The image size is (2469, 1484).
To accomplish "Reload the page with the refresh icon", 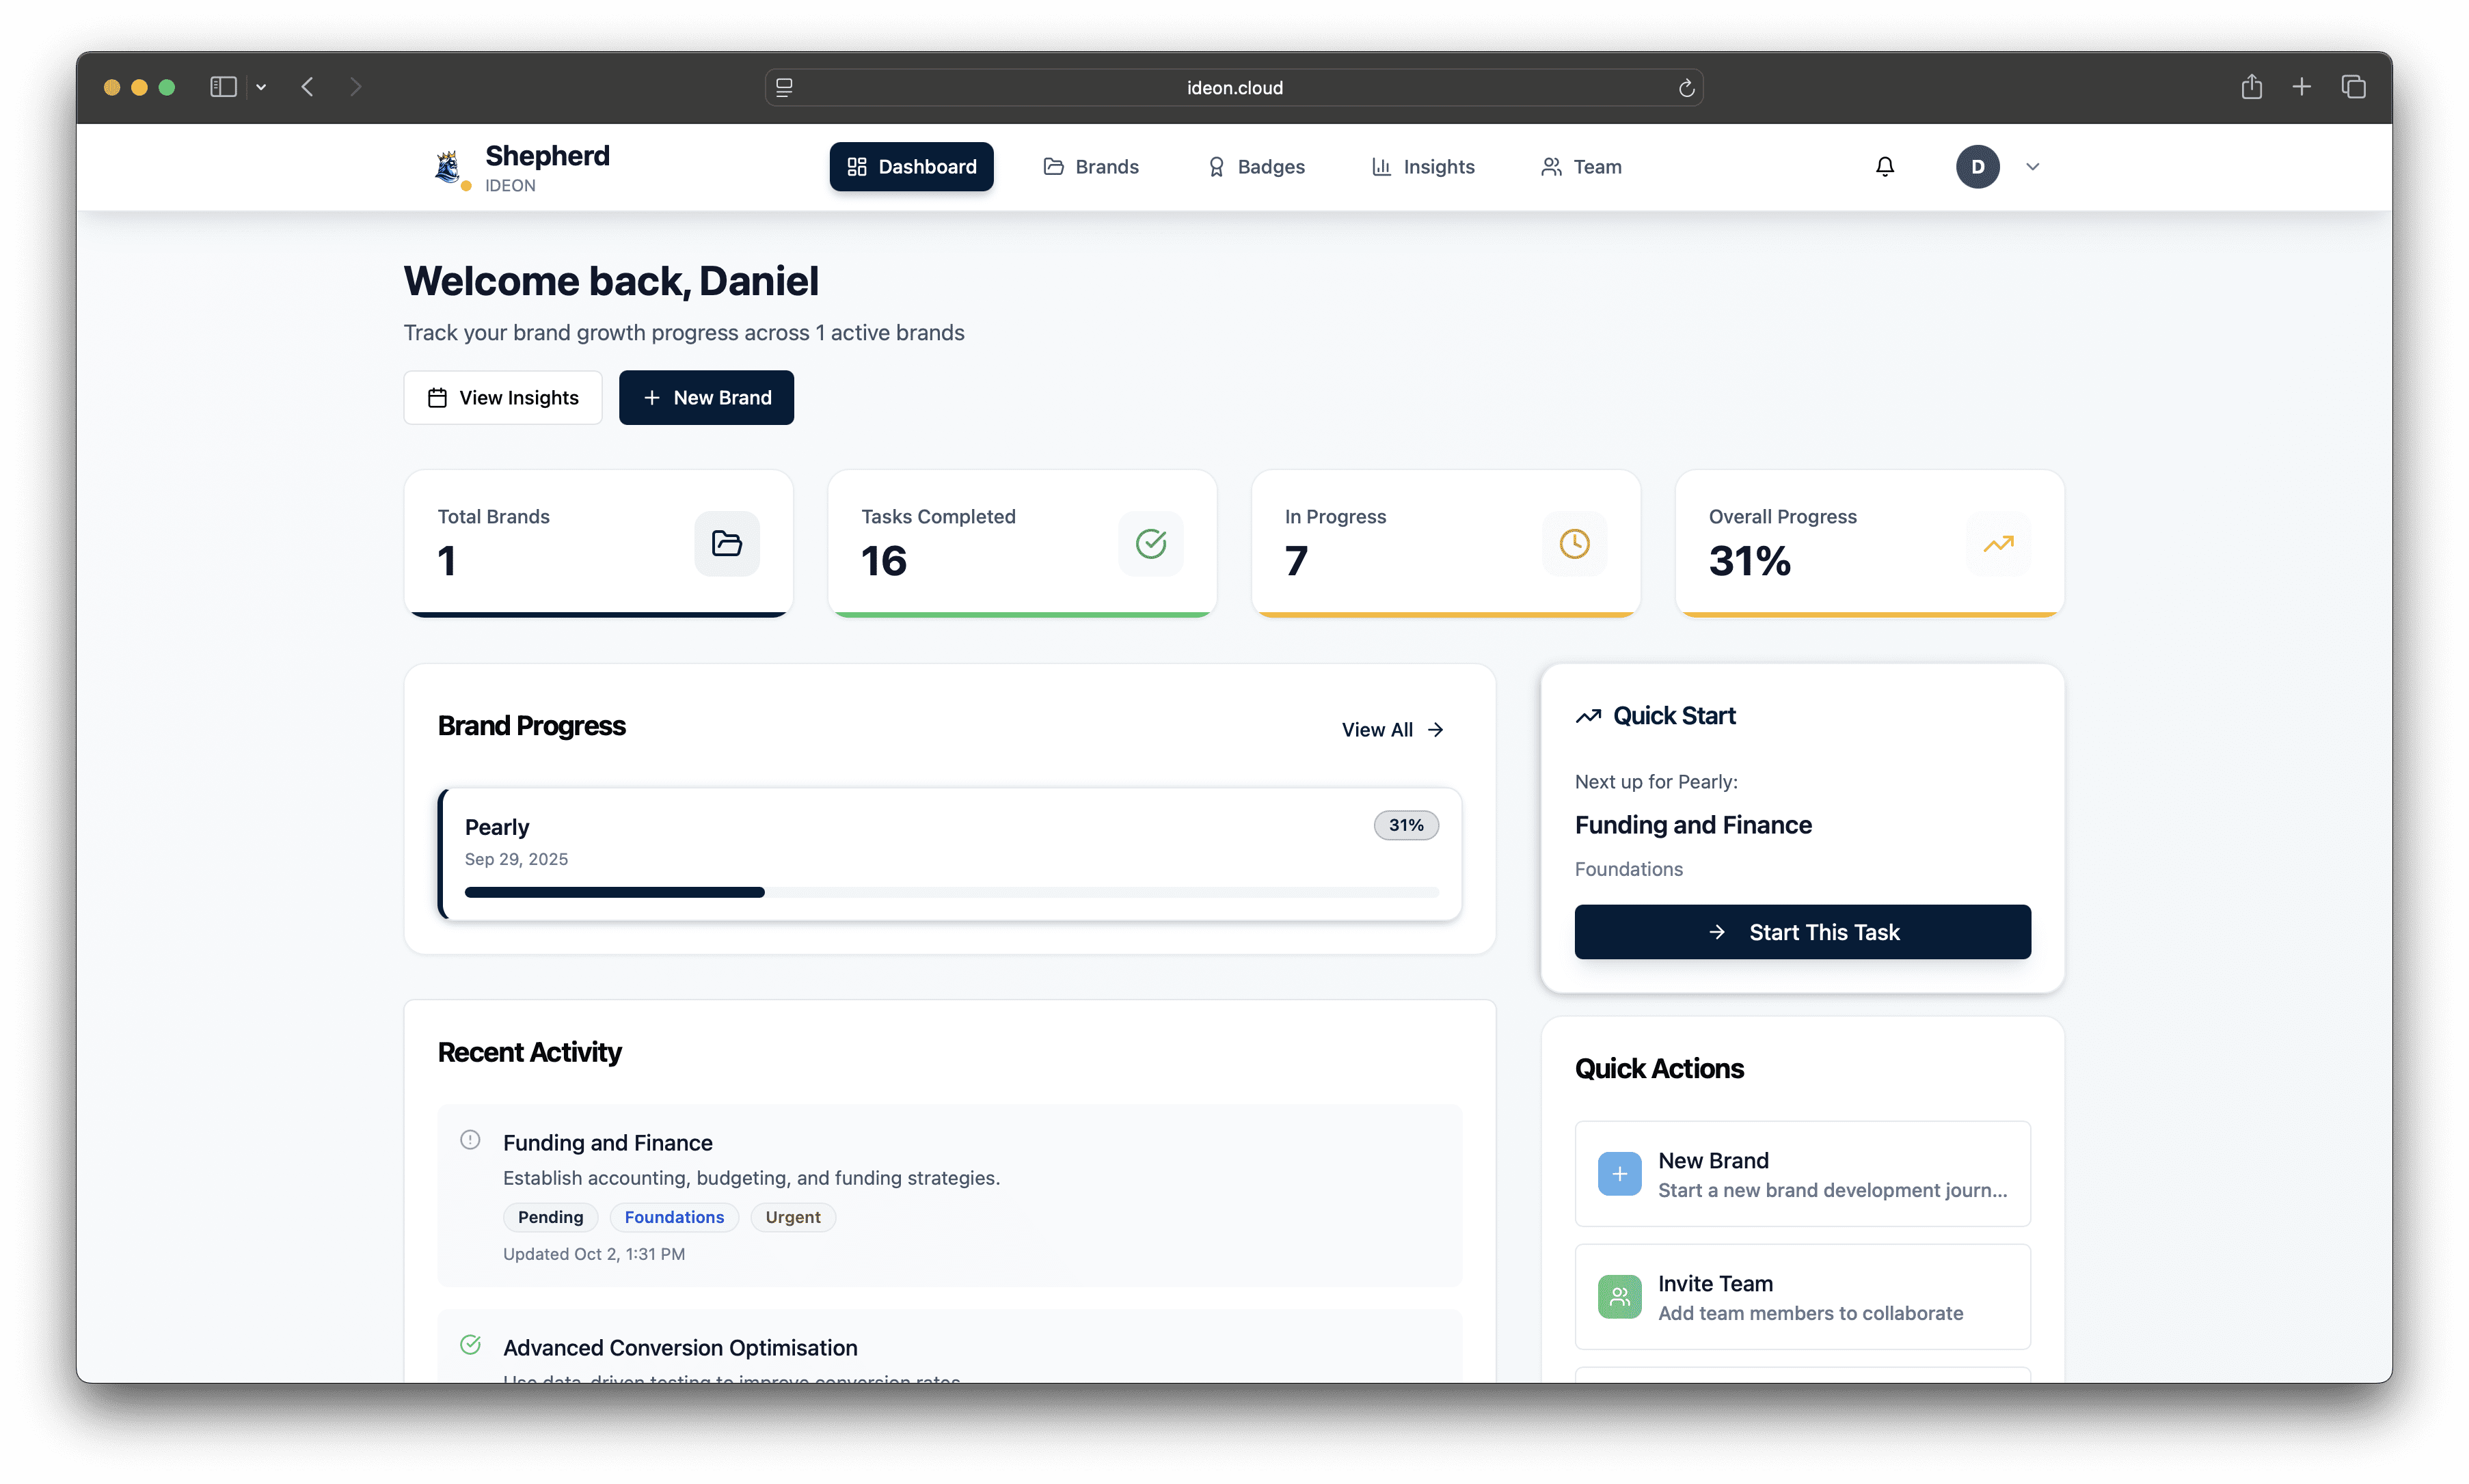I will pos(1686,88).
